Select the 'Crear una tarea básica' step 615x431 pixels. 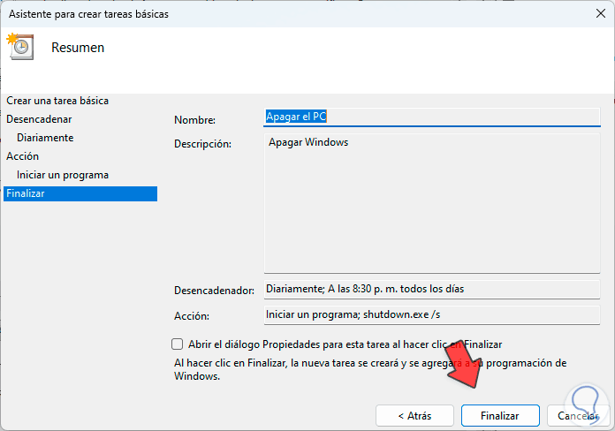click(x=57, y=101)
